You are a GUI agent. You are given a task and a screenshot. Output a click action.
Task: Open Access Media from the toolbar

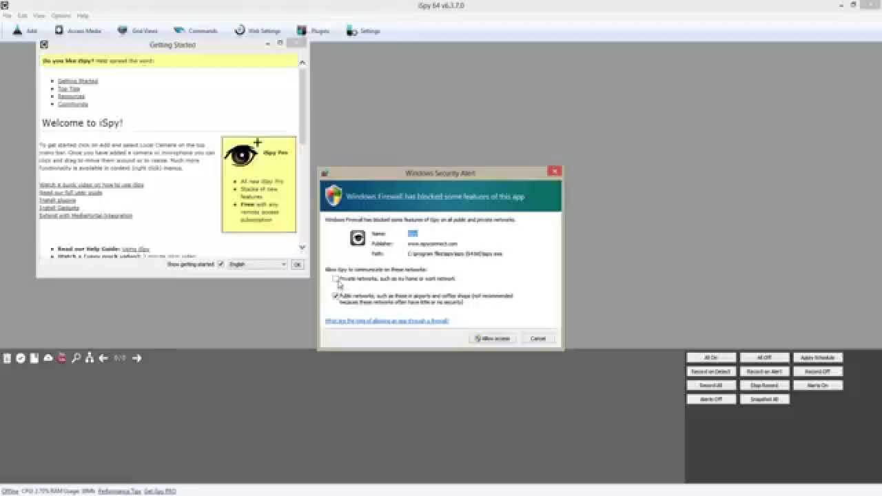point(78,31)
